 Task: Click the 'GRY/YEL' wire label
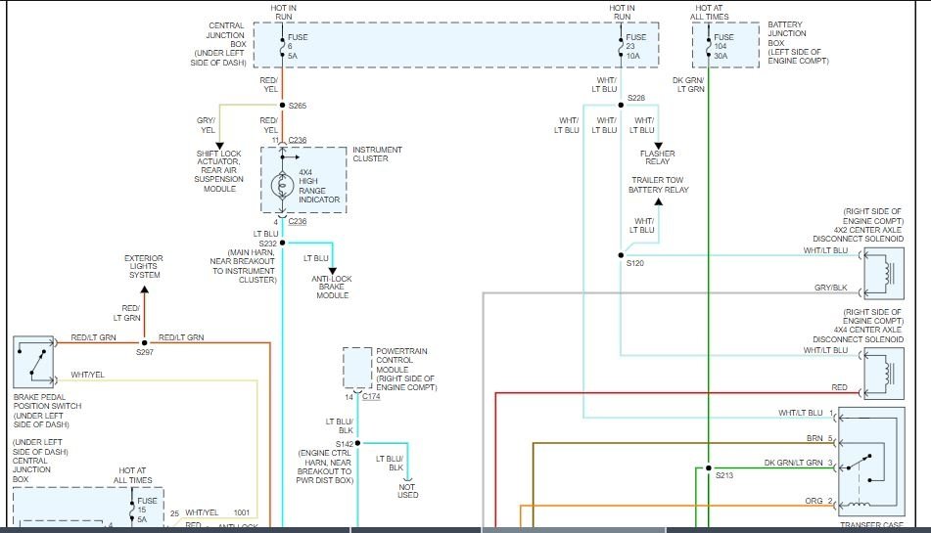click(x=207, y=125)
